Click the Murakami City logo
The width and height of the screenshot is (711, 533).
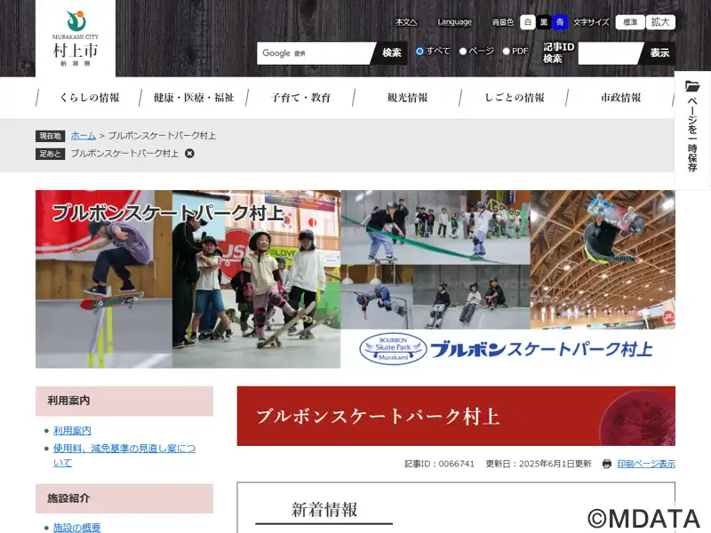76,38
